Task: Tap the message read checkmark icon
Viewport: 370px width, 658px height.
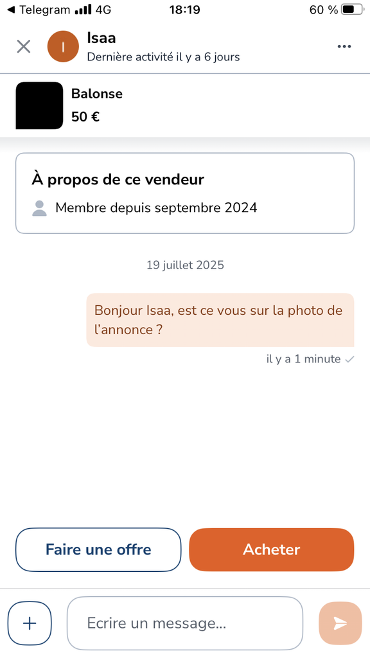Action: click(x=349, y=360)
